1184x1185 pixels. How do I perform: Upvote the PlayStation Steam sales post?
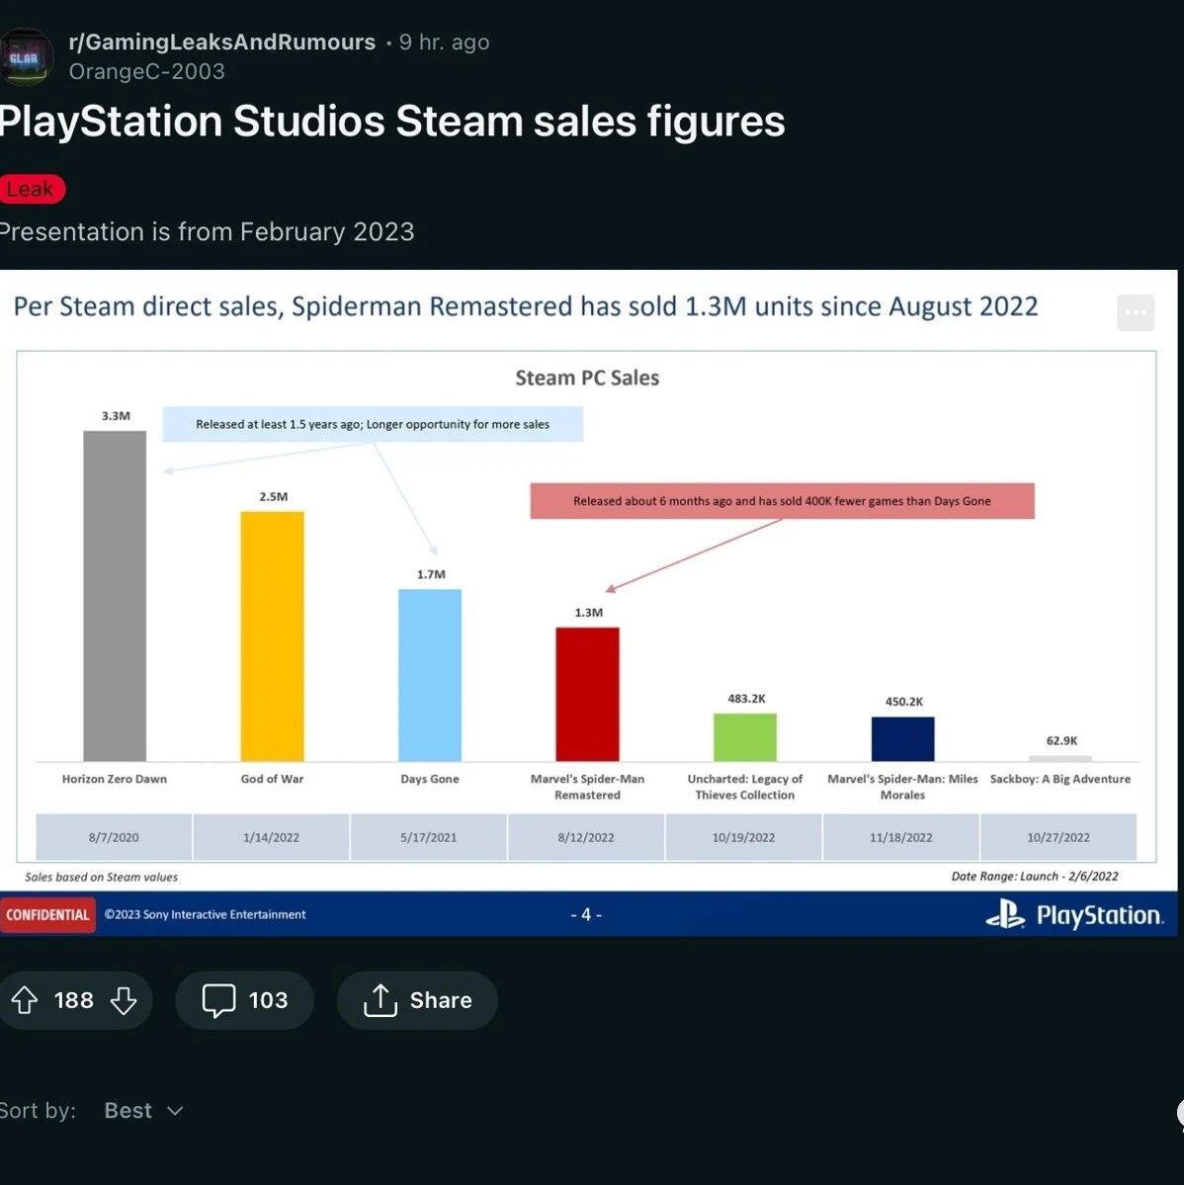coord(24,1000)
